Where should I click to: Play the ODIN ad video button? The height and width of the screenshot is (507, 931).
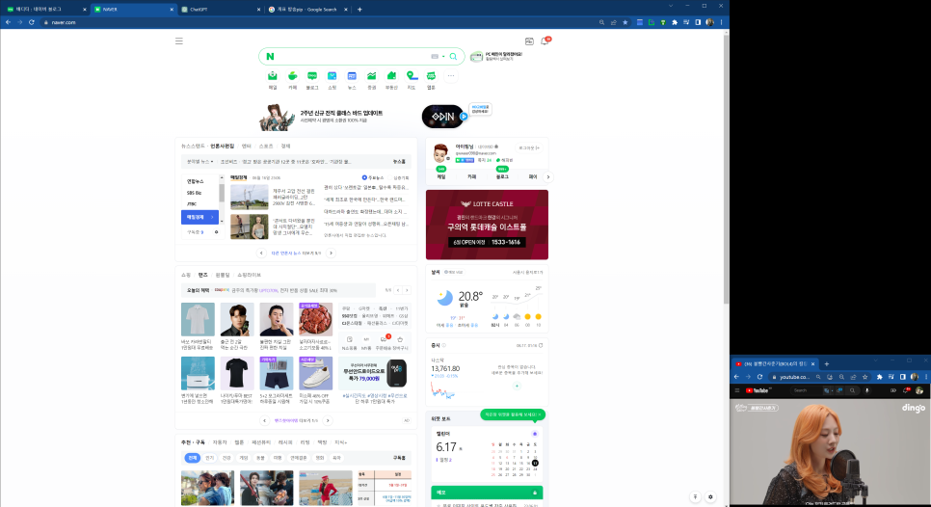464,117
